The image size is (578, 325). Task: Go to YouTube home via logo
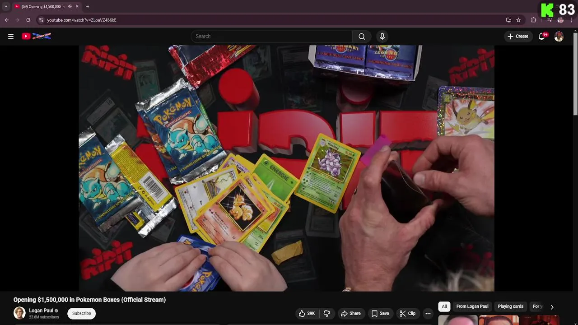(36, 36)
